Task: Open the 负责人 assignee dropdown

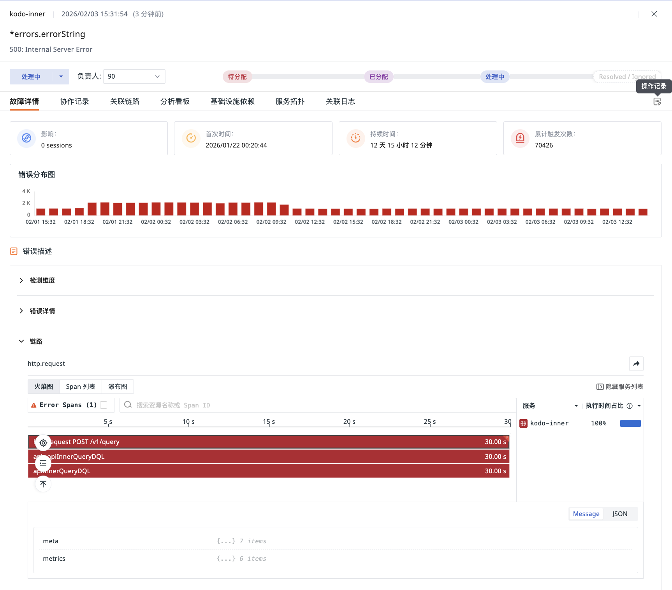Action: [134, 76]
